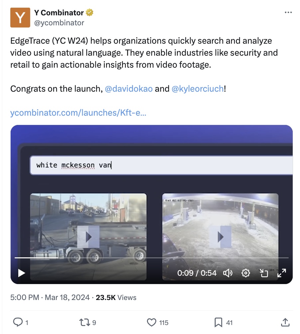The width and height of the screenshot is (300, 334).
Task: Bookmark this post
Action: pyautogui.click(x=218, y=322)
